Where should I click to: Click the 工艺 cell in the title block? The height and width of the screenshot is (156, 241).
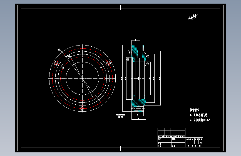pyautogui.click(x=160, y=146)
